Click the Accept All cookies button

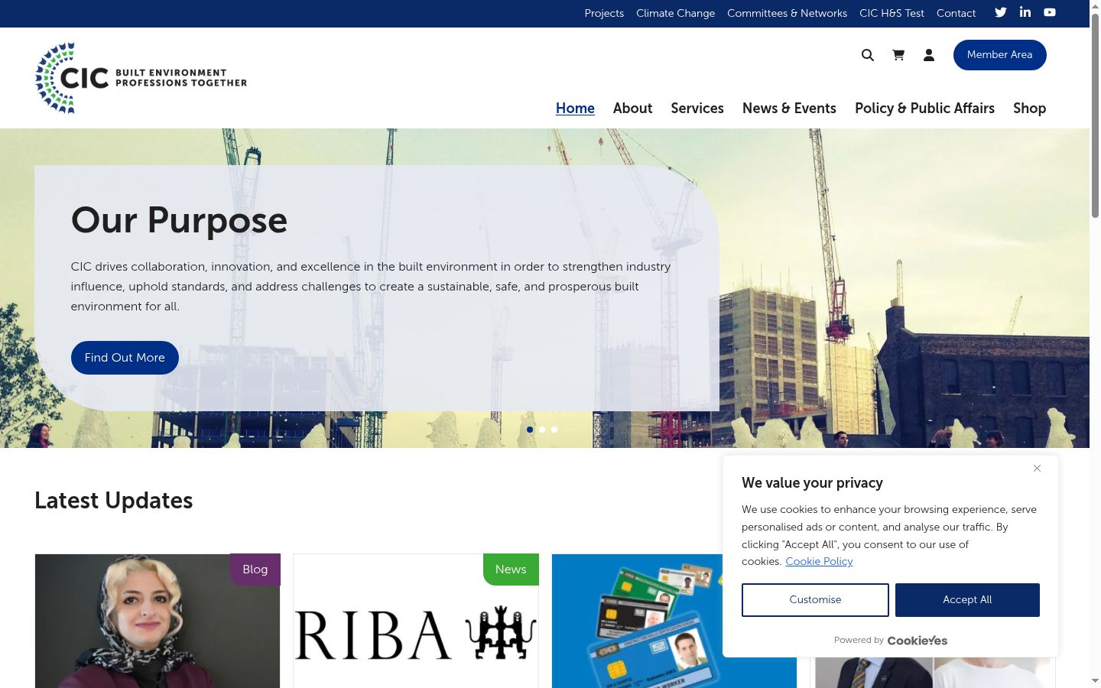coord(967,600)
